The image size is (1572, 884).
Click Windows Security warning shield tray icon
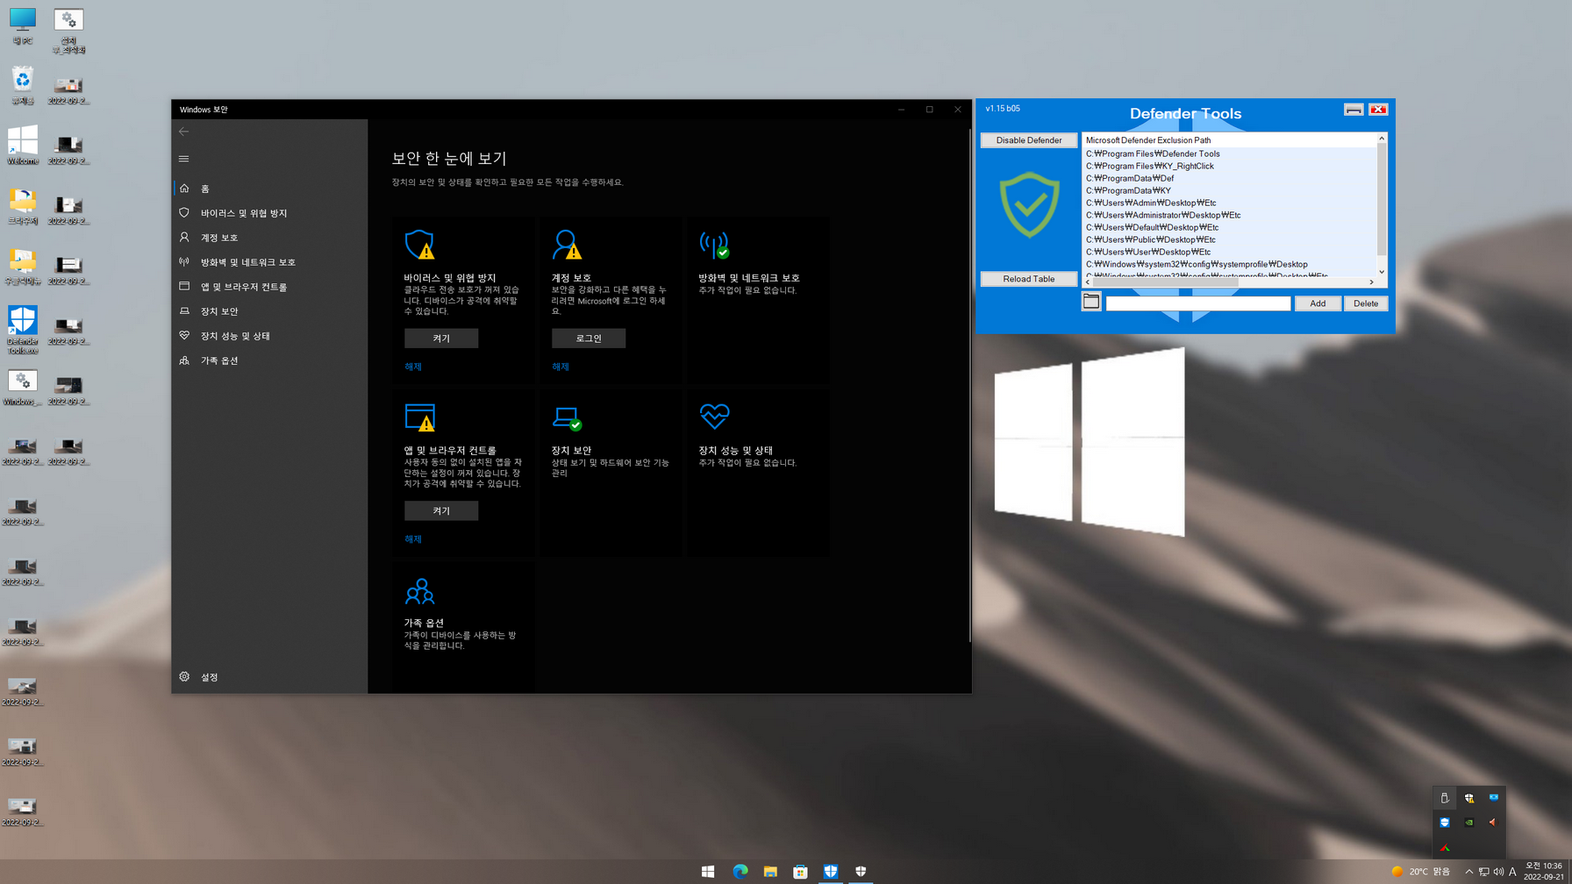pyautogui.click(x=1469, y=798)
